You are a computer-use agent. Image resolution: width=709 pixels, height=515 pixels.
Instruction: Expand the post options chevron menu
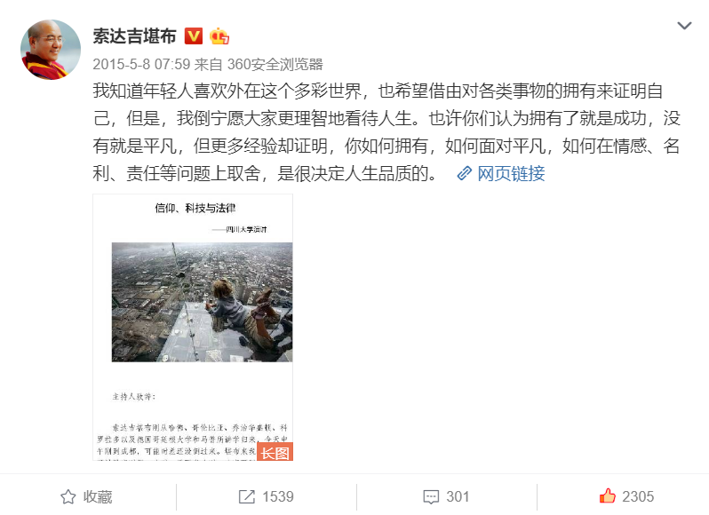coord(684,26)
